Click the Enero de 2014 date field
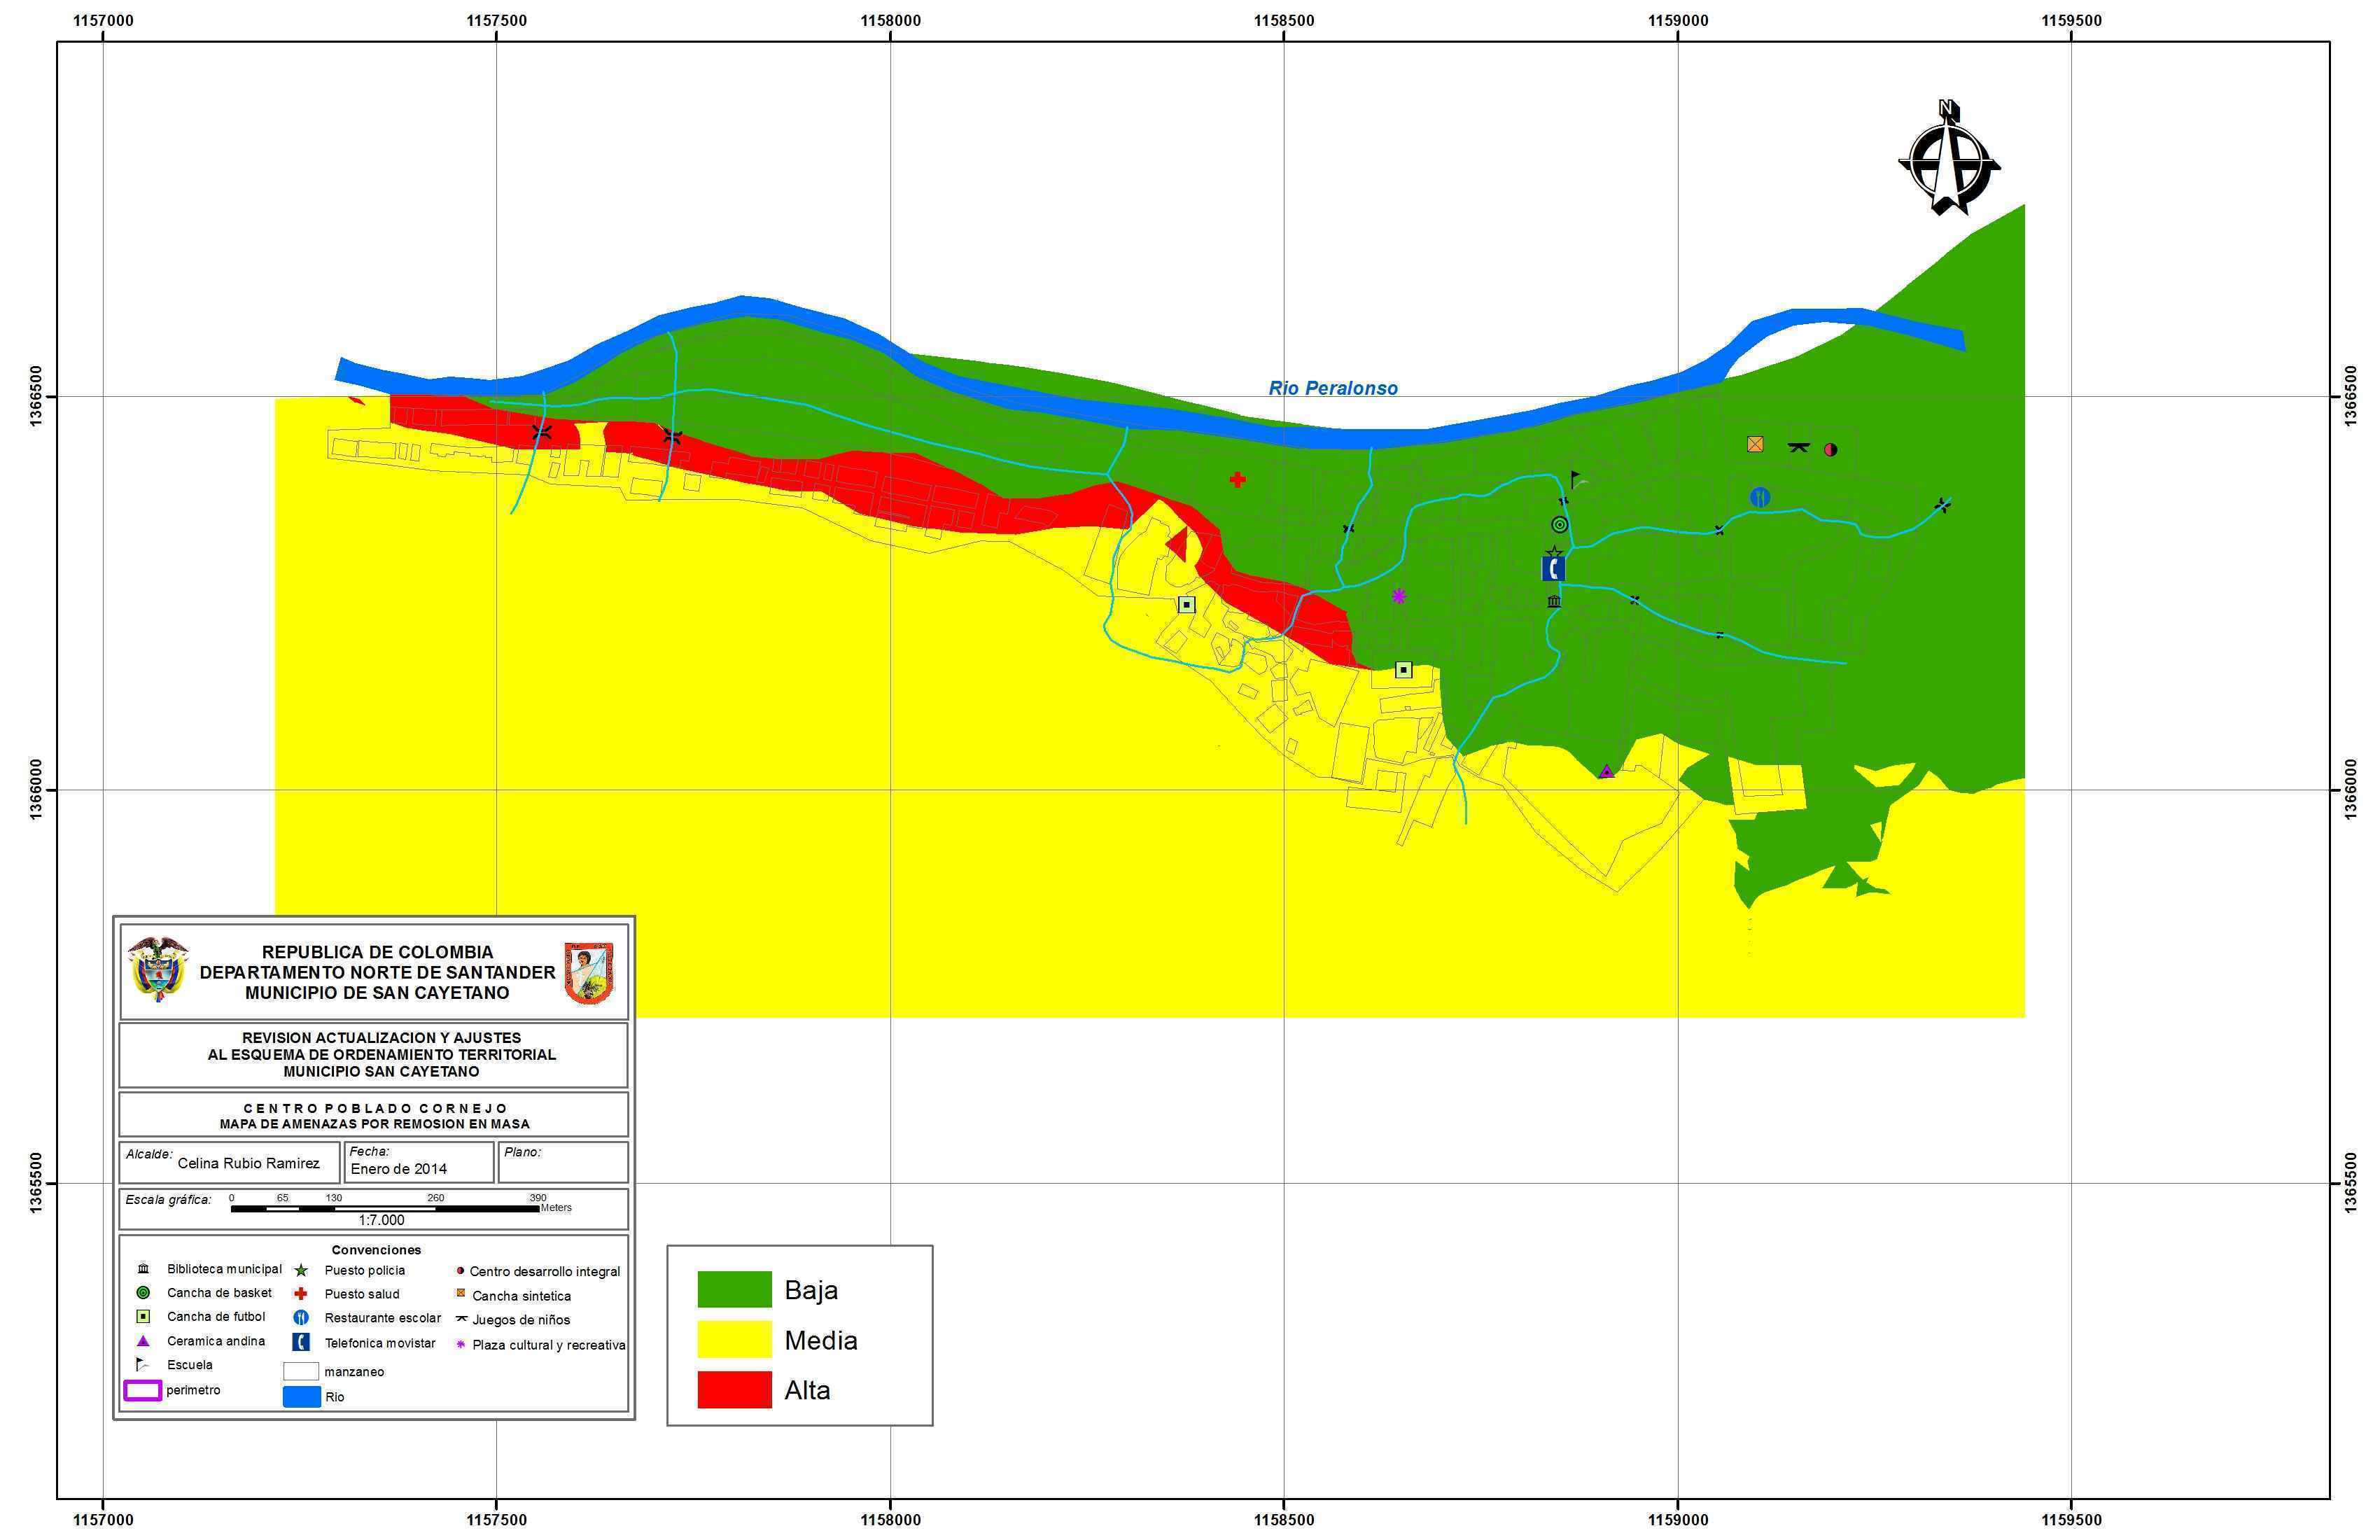This screenshot has height=1540, width=2380. click(399, 1169)
